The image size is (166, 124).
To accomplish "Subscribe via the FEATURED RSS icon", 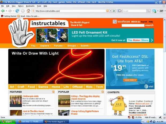I will (x=53, y=92).
